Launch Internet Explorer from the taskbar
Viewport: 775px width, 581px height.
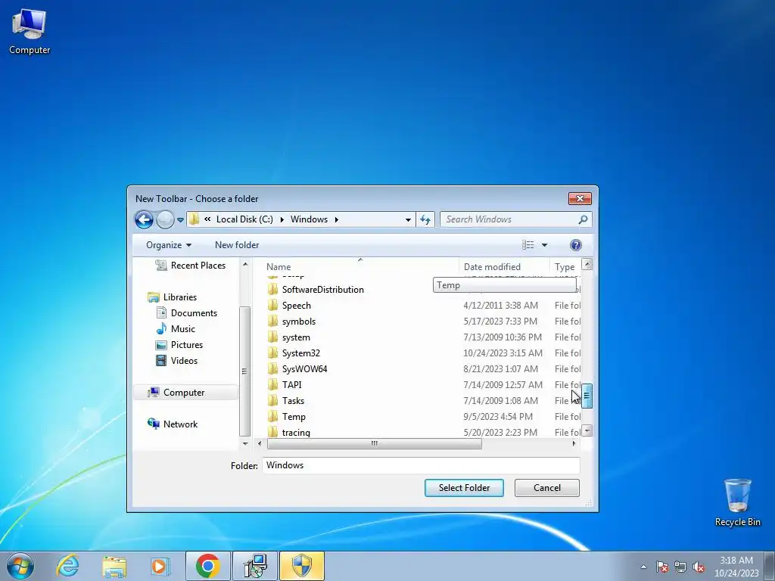pyautogui.click(x=67, y=566)
